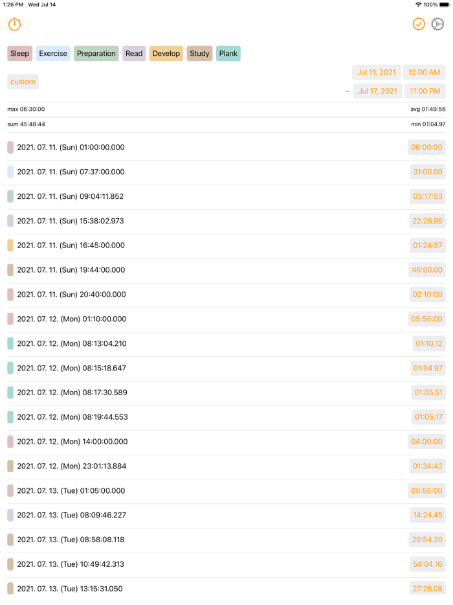Open the stopwatch timer icon
The width and height of the screenshot is (453, 605).
point(14,25)
